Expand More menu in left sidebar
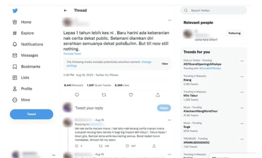The height and width of the screenshot is (158, 262). coord(21,100)
